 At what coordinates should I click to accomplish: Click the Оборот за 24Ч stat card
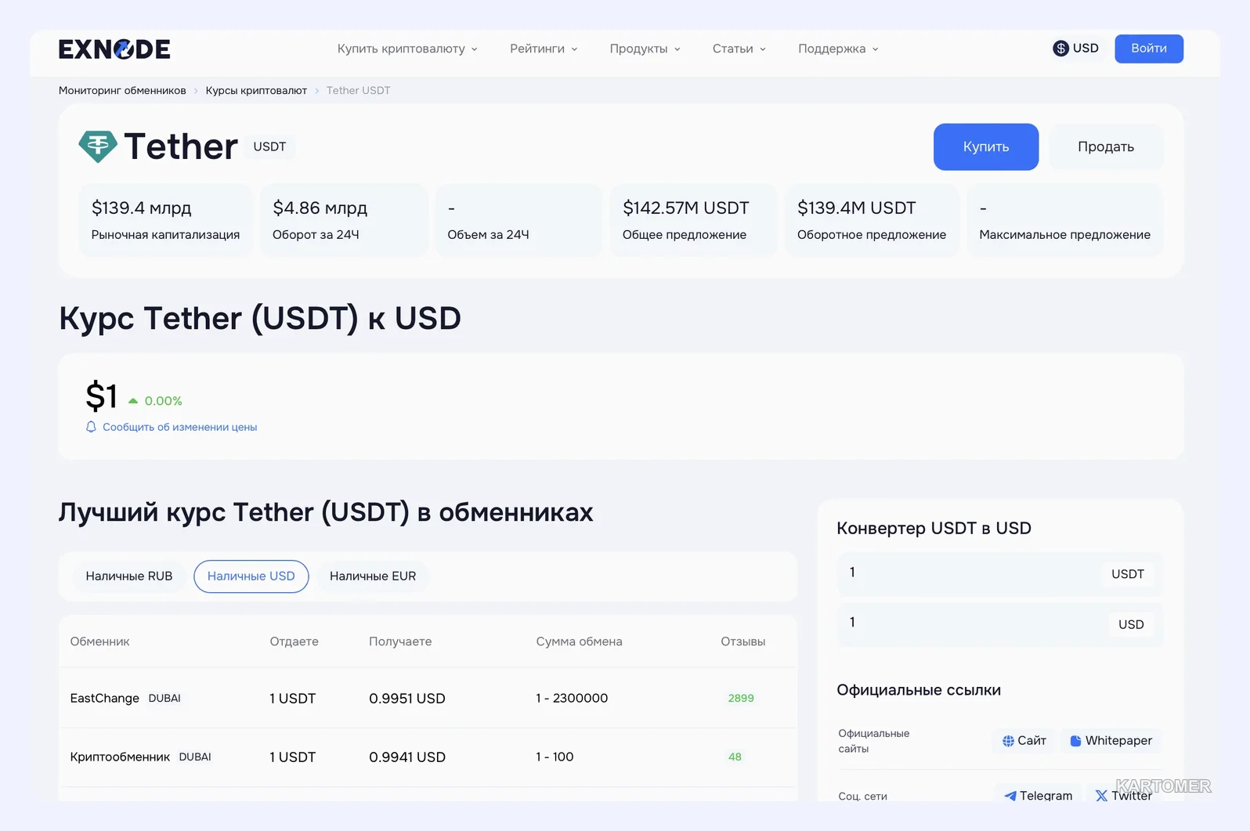coord(344,221)
